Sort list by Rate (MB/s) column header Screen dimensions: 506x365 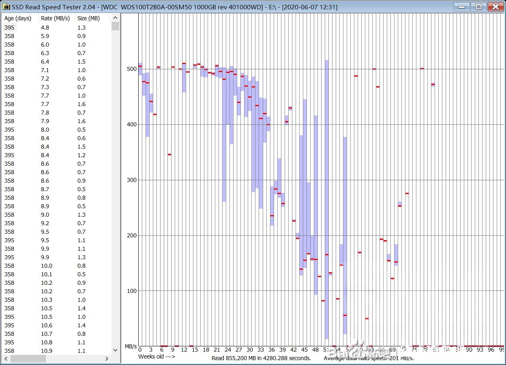coord(55,18)
